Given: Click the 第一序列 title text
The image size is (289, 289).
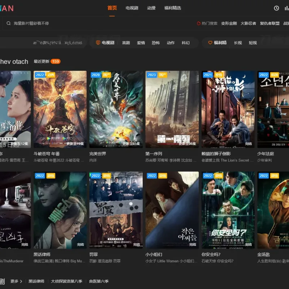Looking at the screenshot, I should pos(154,154).
